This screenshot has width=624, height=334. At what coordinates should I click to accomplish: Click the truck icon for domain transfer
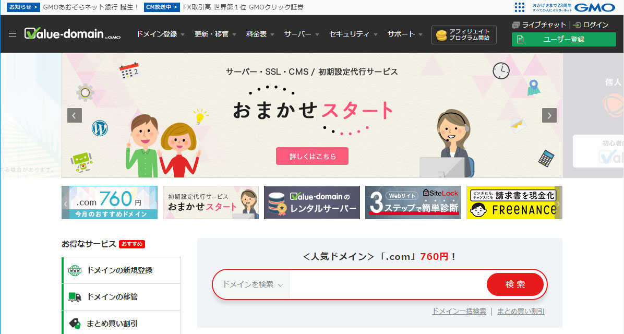tap(75, 297)
